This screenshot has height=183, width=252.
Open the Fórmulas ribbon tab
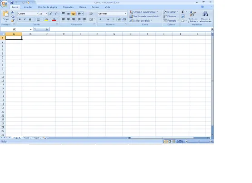click(68, 7)
